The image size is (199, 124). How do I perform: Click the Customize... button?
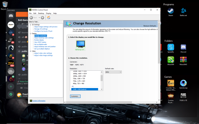pyautogui.click(x=75, y=96)
